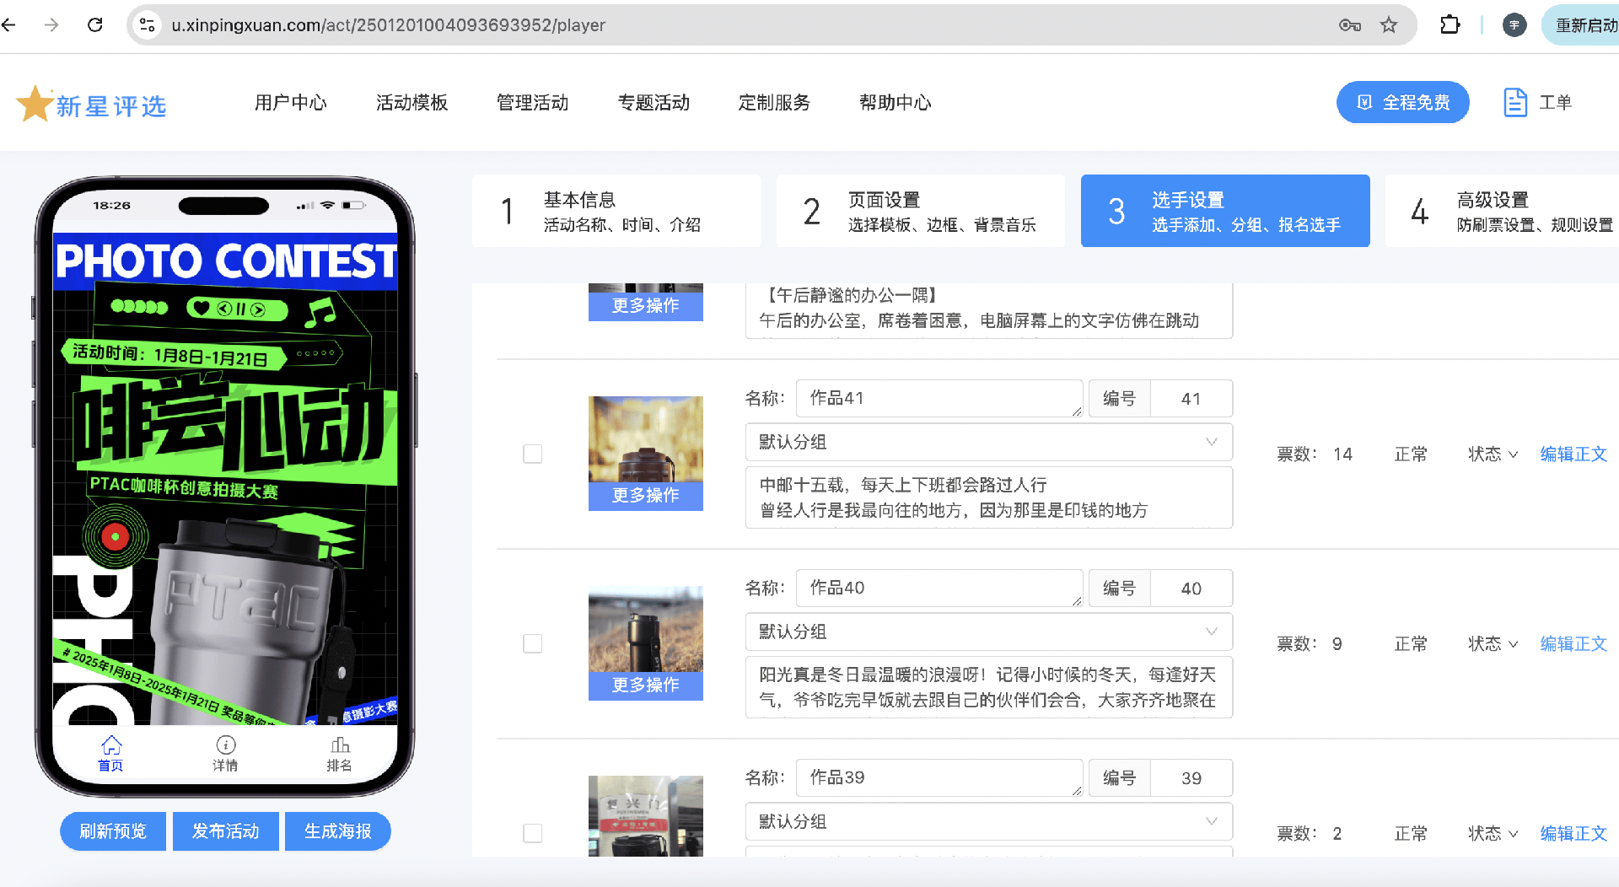Click resize handle of 作品40 name field
Image resolution: width=1619 pixels, height=887 pixels.
click(x=1077, y=600)
